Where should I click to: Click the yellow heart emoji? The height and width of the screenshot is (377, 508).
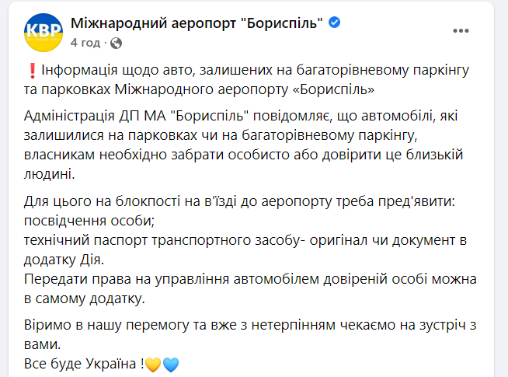[x=153, y=365]
